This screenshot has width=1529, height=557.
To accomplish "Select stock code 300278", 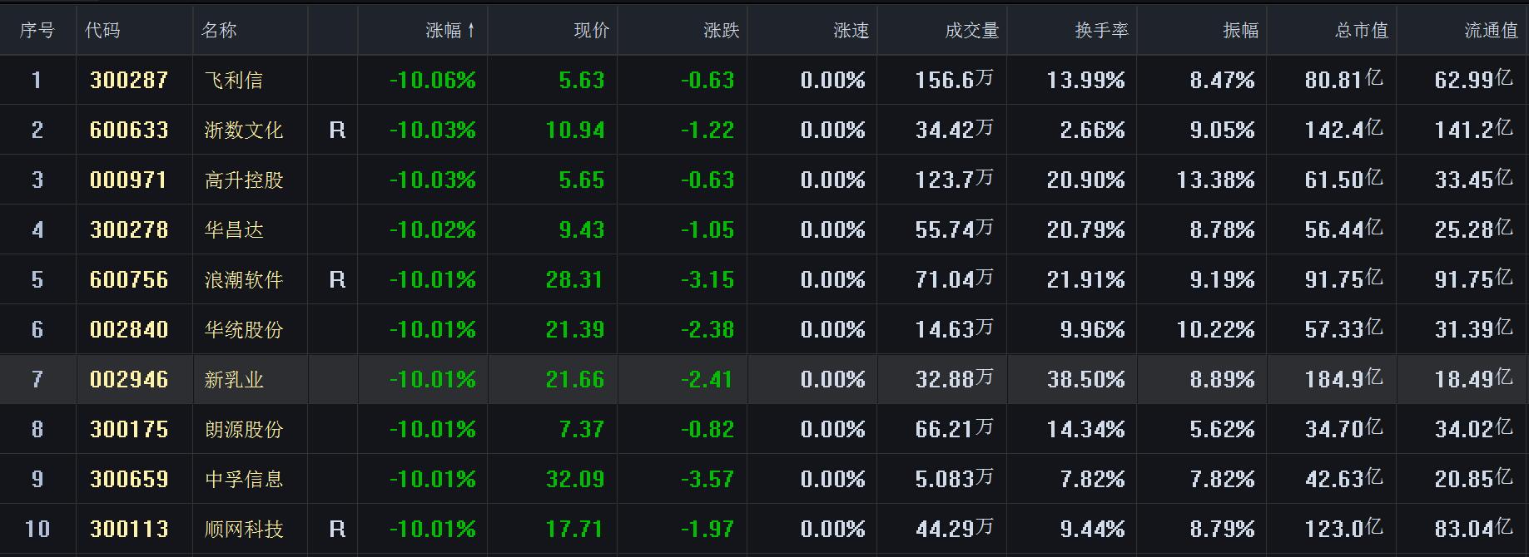I will (129, 230).
